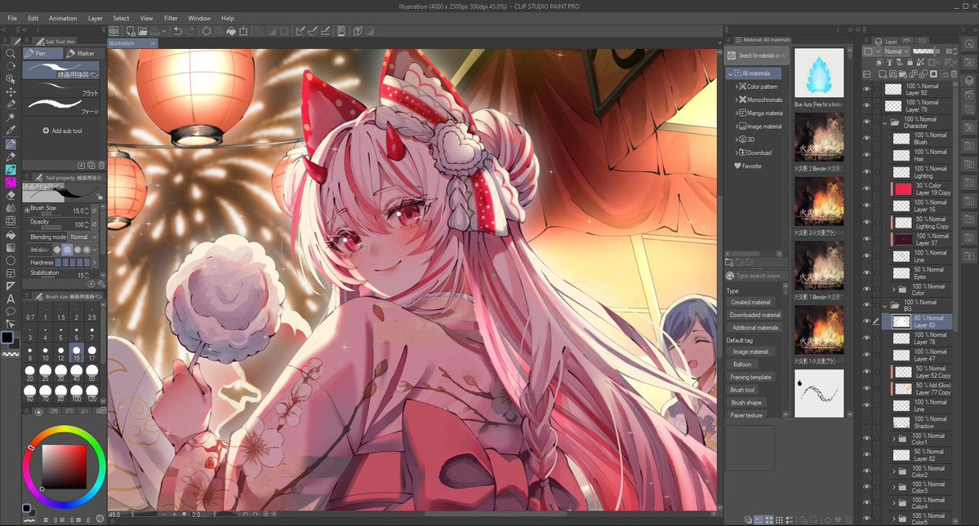Click the Paper texture tag button
The width and height of the screenshot is (979, 526).
coord(746,415)
